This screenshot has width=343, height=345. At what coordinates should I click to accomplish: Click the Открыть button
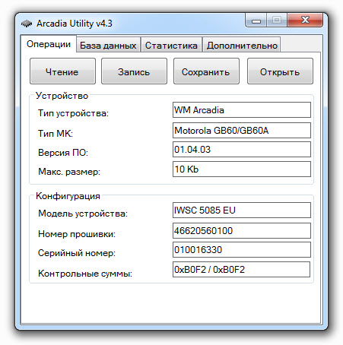coord(280,71)
